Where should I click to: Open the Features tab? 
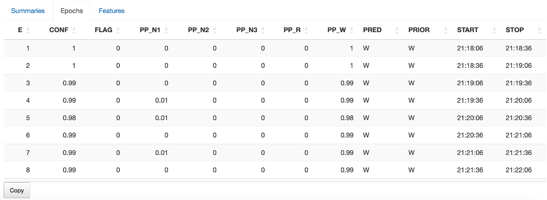pyautogui.click(x=111, y=11)
